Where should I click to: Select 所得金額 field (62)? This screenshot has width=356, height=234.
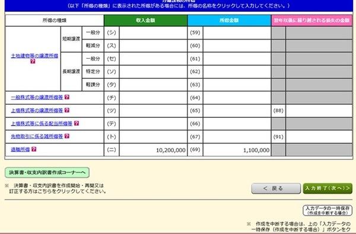pos(237,72)
